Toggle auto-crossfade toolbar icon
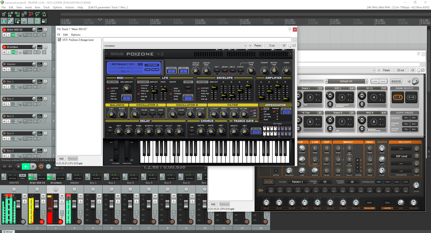 pyautogui.click(x=4, y=21)
